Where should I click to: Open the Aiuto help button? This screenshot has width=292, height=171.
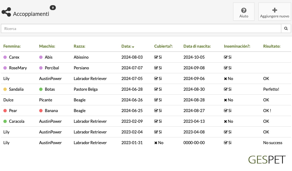pyautogui.click(x=244, y=12)
